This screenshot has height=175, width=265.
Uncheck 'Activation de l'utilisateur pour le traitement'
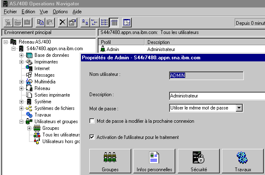pyautogui.click(x=92, y=137)
